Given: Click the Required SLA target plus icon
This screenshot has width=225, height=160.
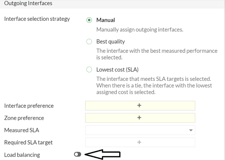Looking at the screenshot, I should pyautogui.click(x=140, y=142).
